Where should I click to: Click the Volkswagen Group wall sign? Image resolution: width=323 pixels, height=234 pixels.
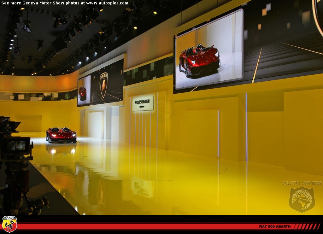point(143,103)
